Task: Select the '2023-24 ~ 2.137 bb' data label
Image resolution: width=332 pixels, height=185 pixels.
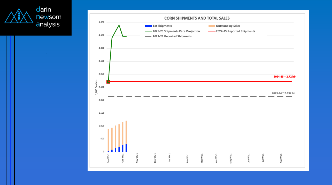Action: (283, 93)
